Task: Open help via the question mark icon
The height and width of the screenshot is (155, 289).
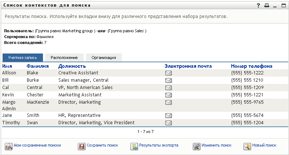Action: point(258,5)
